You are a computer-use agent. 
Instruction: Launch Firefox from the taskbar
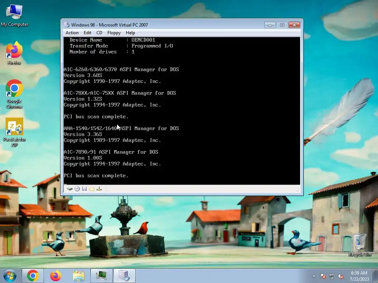point(56,276)
